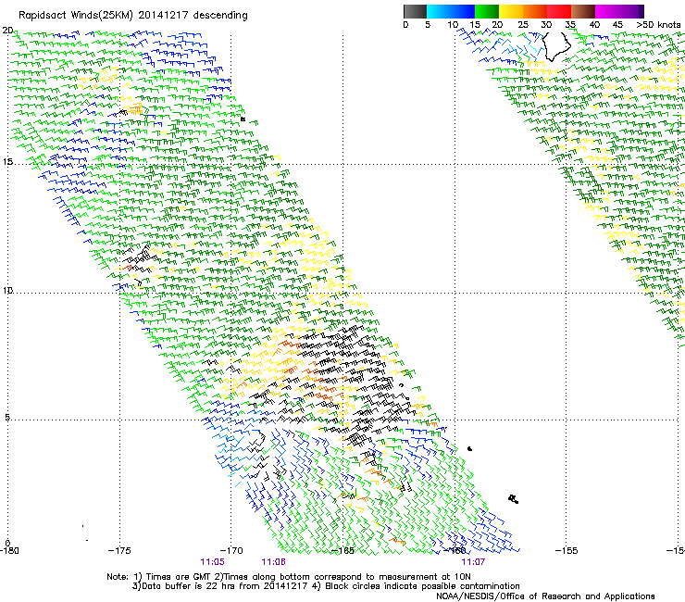Click the '>50 knots' legend label
The height and width of the screenshot is (602, 685).
(x=658, y=24)
